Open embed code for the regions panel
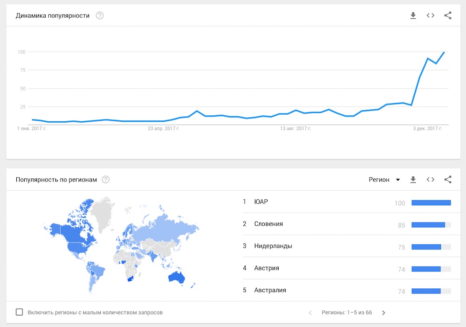The width and height of the screenshot is (466, 327). [430, 180]
